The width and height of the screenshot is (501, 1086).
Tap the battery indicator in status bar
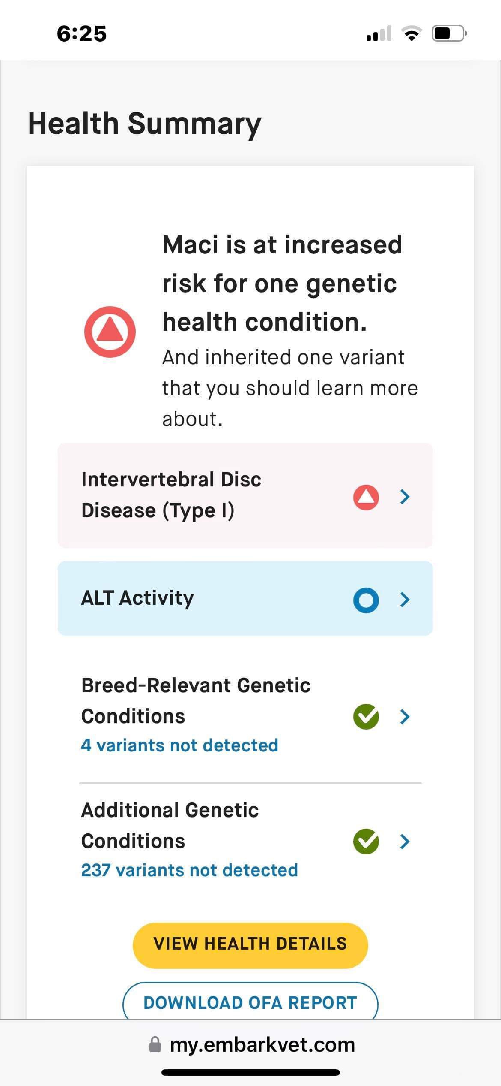[x=449, y=33]
